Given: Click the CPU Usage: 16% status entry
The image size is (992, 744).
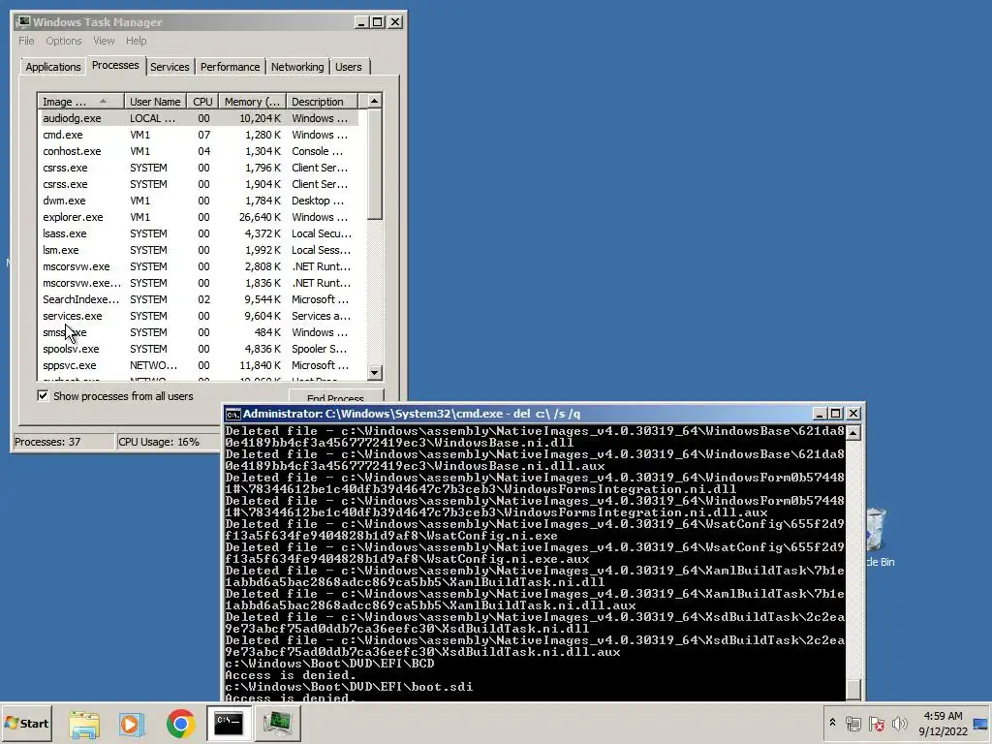Looking at the screenshot, I should (x=169, y=442).
